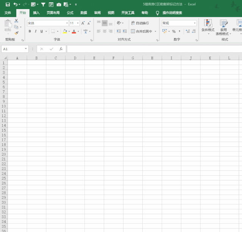Click the insert function fx icon

[x=61, y=49]
